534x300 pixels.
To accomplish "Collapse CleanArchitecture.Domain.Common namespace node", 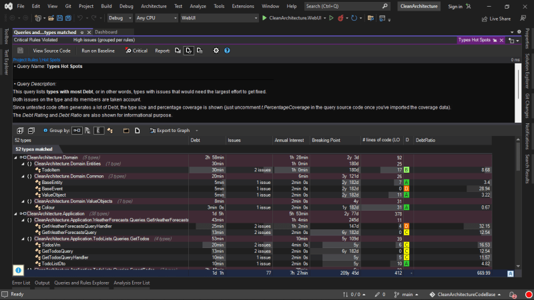I will point(23,177).
